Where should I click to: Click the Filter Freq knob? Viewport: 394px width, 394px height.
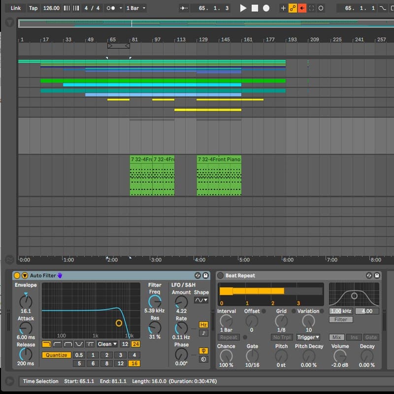coord(155,301)
